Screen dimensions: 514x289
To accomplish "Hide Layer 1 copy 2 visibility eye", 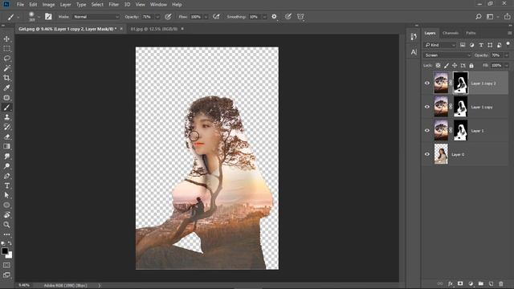I will tap(427, 83).
